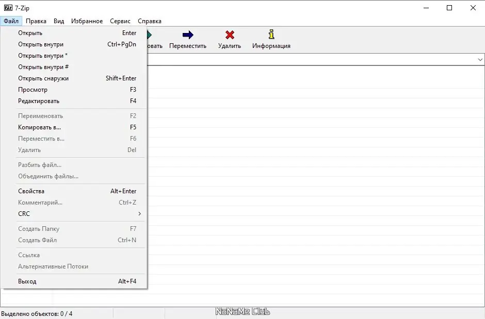Click the yellow Information icon
Screen dimensions: 485x319
(x=271, y=35)
